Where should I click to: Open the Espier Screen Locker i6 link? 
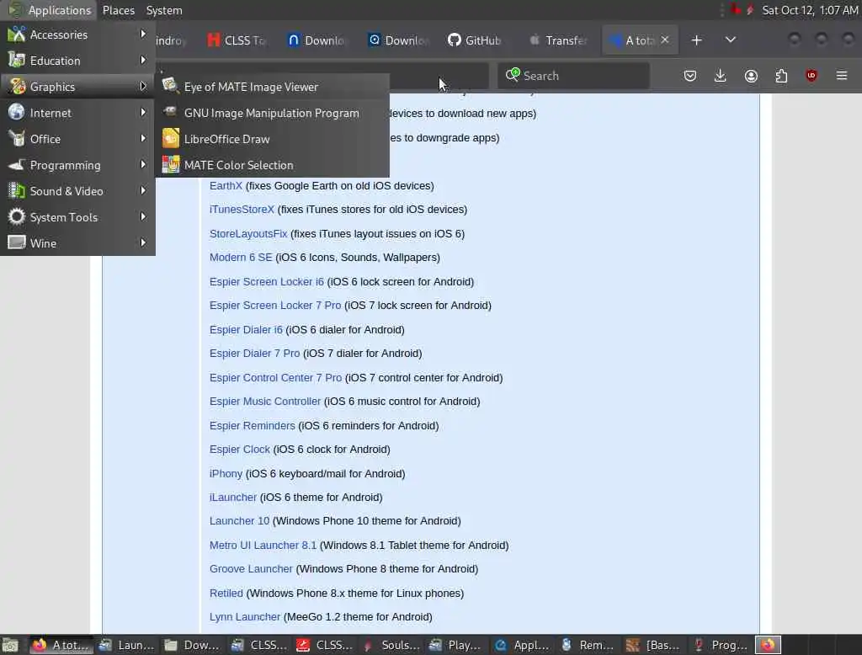click(x=267, y=281)
